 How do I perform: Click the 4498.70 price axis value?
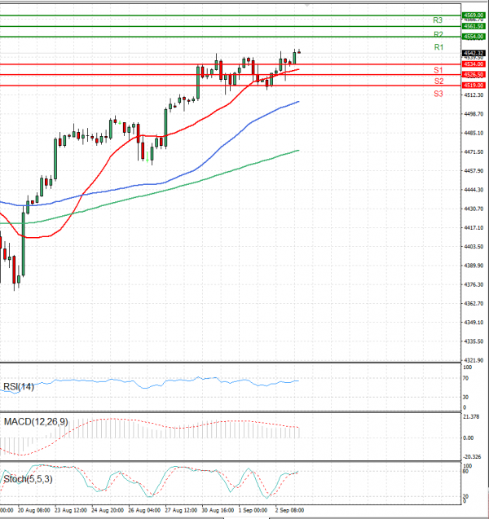pyautogui.click(x=474, y=114)
